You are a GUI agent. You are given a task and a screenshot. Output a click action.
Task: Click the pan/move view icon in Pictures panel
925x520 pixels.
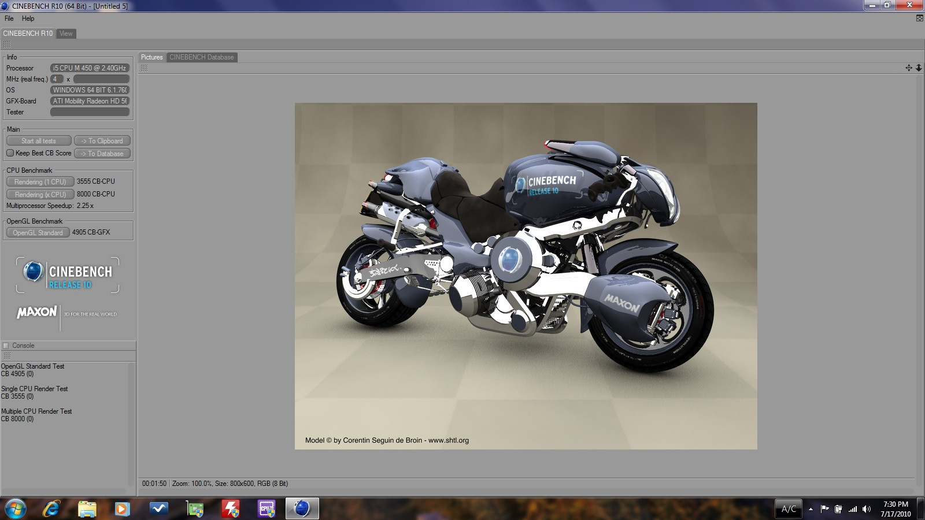click(908, 68)
